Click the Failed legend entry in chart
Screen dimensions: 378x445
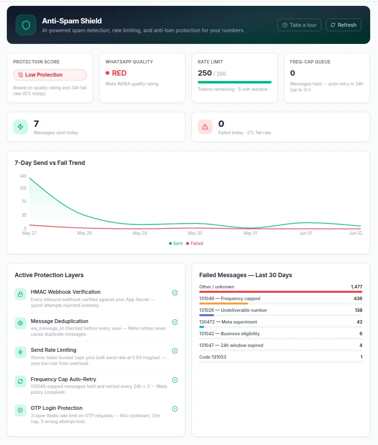click(194, 243)
